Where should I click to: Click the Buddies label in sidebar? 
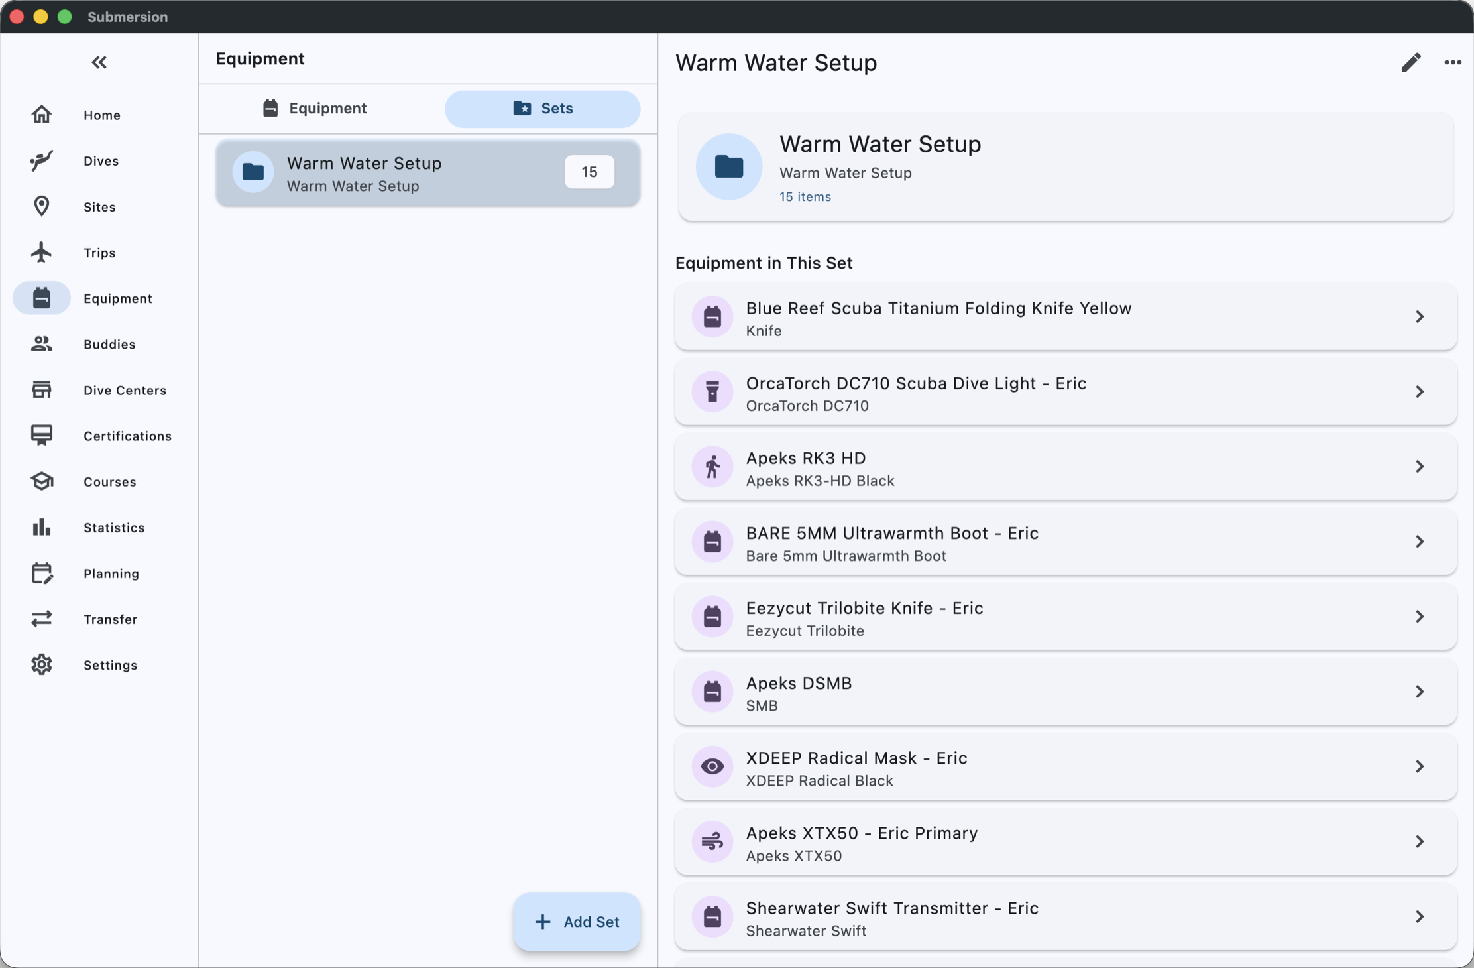(x=109, y=345)
